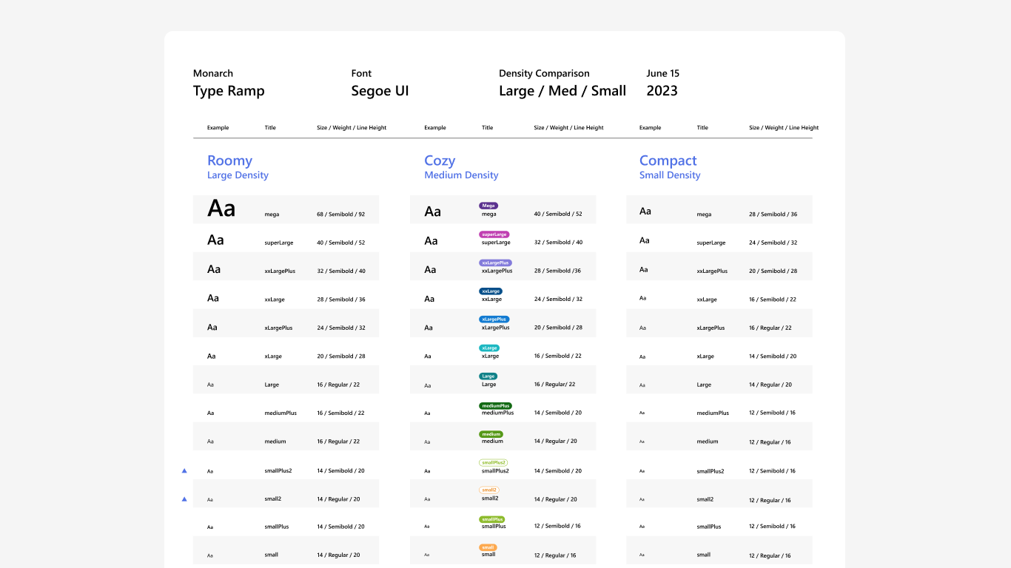Select the "Large Density" subtitle
This screenshot has width=1011, height=568.
coord(238,175)
